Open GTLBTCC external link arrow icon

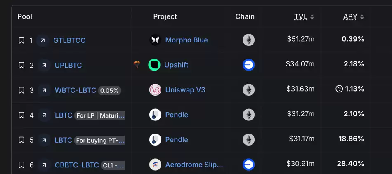click(x=42, y=40)
